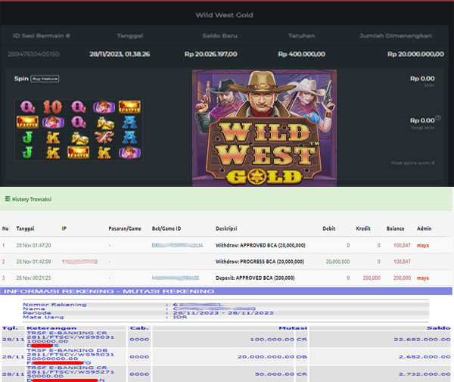Click the new balance Rp 20.026.197,00
The width and height of the screenshot is (454, 382).
tap(211, 54)
